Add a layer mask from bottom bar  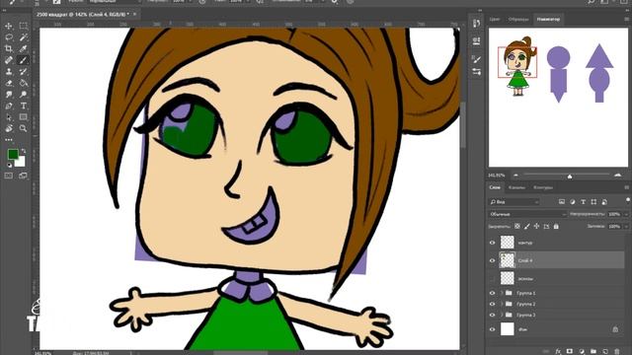(x=570, y=351)
